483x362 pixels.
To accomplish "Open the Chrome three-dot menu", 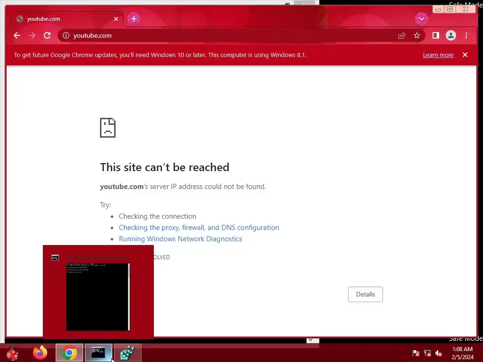I will pos(466,35).
